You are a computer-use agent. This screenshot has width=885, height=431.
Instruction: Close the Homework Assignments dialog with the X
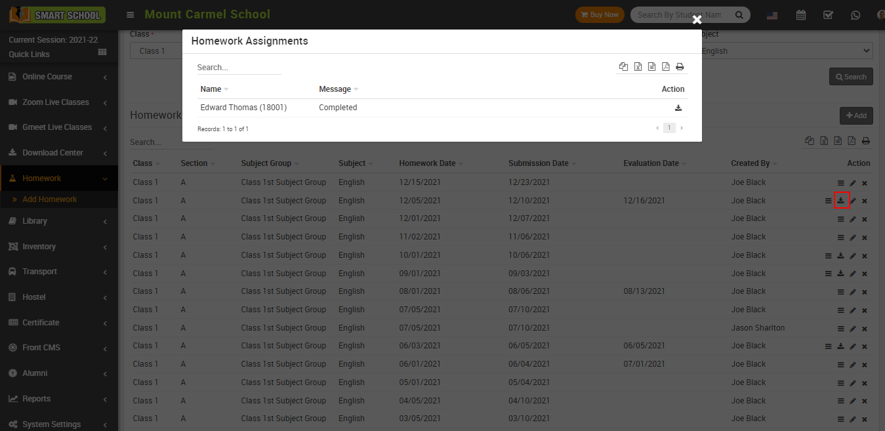click(697, 20)
